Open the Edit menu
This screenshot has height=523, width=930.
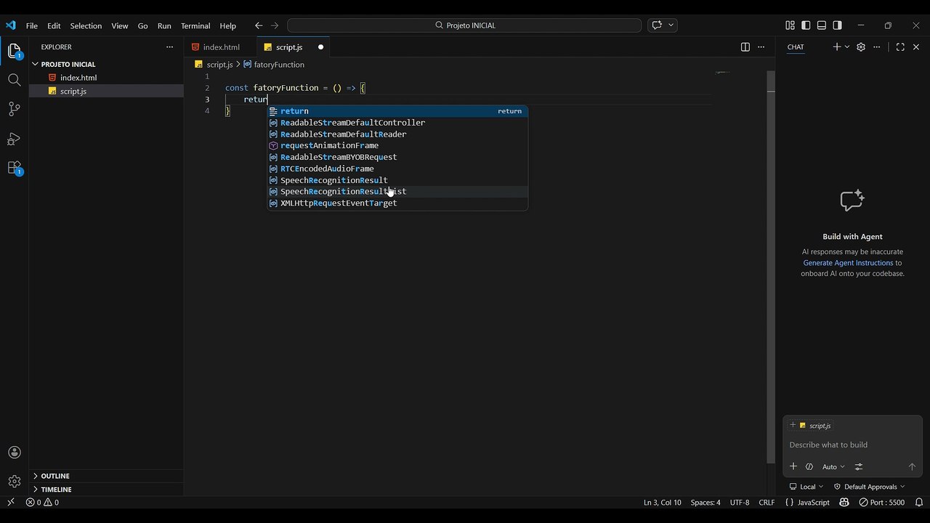coord(54,25)
